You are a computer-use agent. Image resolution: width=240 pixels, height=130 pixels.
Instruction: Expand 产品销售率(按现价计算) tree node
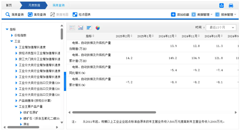(x=16, y=101)
